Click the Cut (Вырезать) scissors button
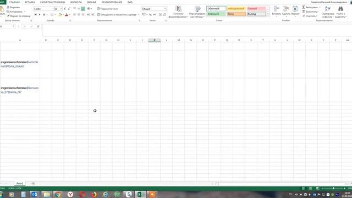352x198 pixels. [13, 7]
